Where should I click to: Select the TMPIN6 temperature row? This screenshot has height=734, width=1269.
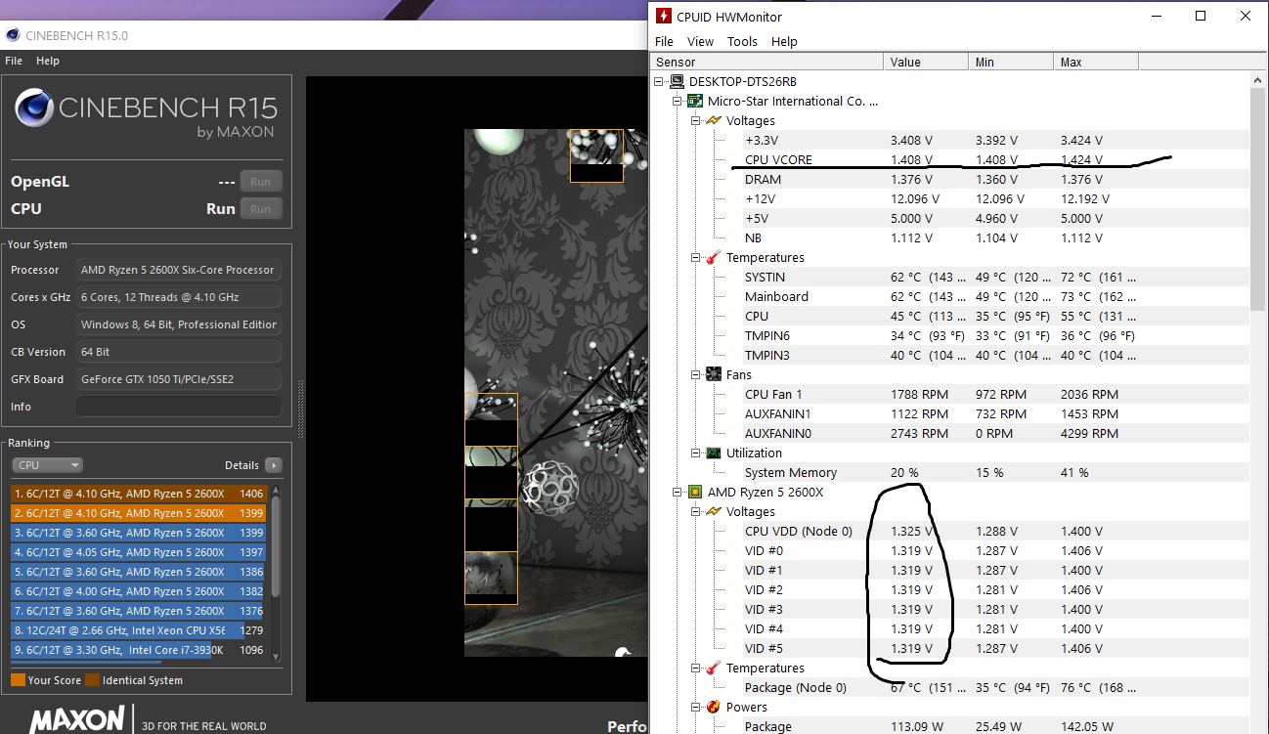tap(950, 335)
